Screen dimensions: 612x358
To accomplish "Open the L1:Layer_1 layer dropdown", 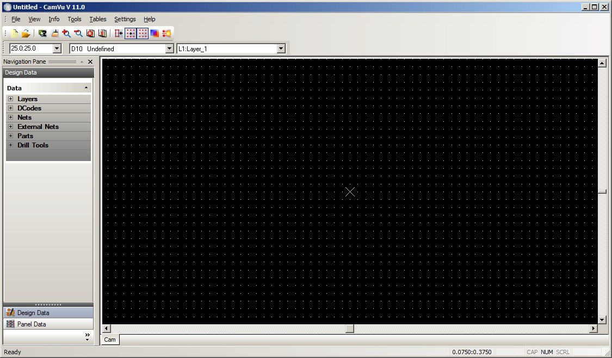I will coord(281,48).
